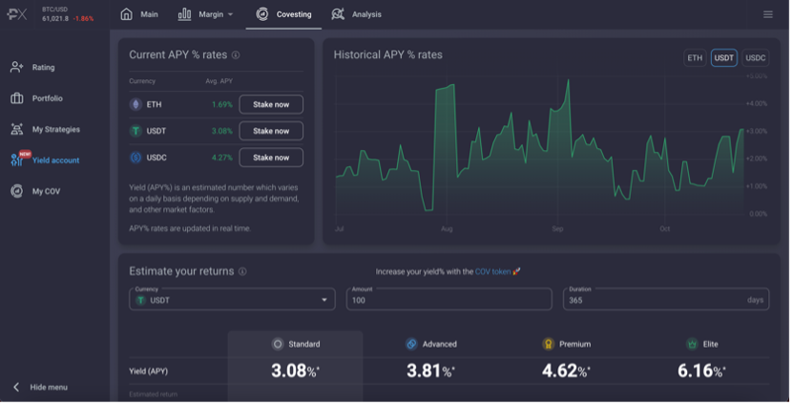The width and height of the screenshot is (793, 405).
Task: Click the Amount input field
Action: 451,301
